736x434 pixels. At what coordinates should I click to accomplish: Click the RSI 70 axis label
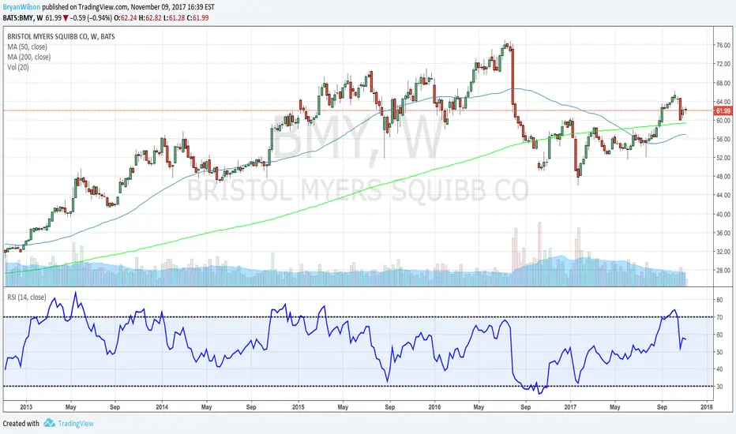tap(719, 318)
